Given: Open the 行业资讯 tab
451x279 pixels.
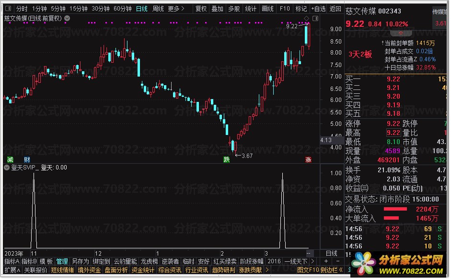Looking at the screenshot, I should click(x=197, y=270).
